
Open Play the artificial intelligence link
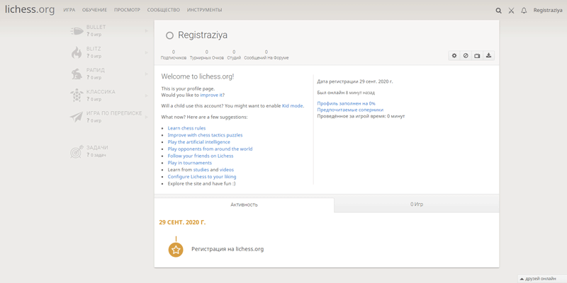[199, 142]
